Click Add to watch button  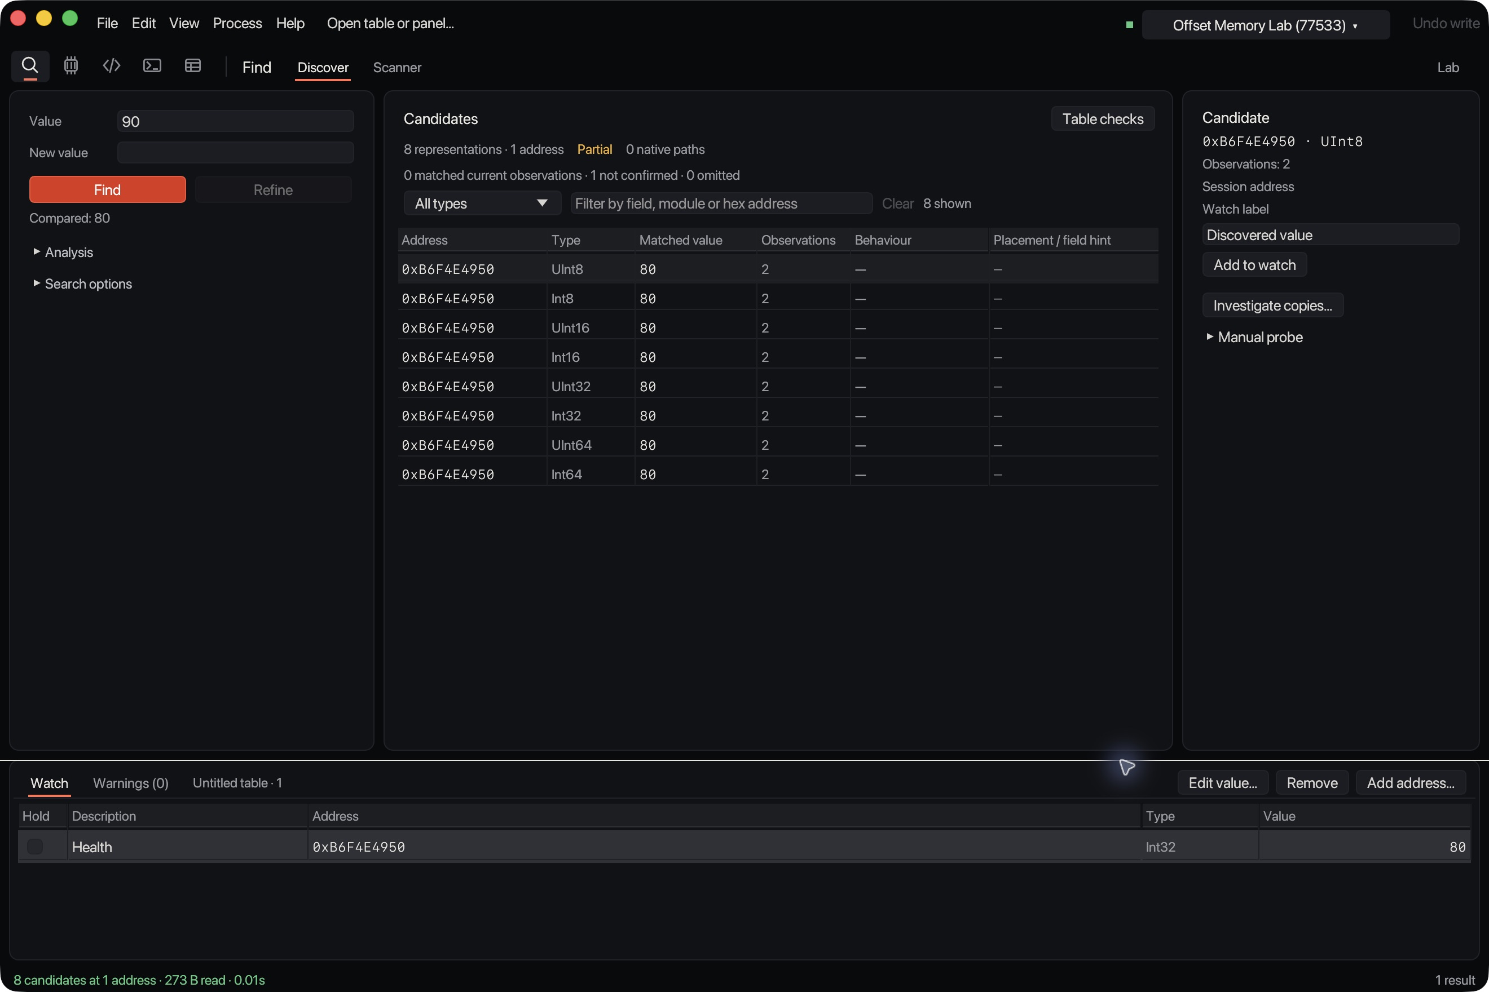point(1254,264)
